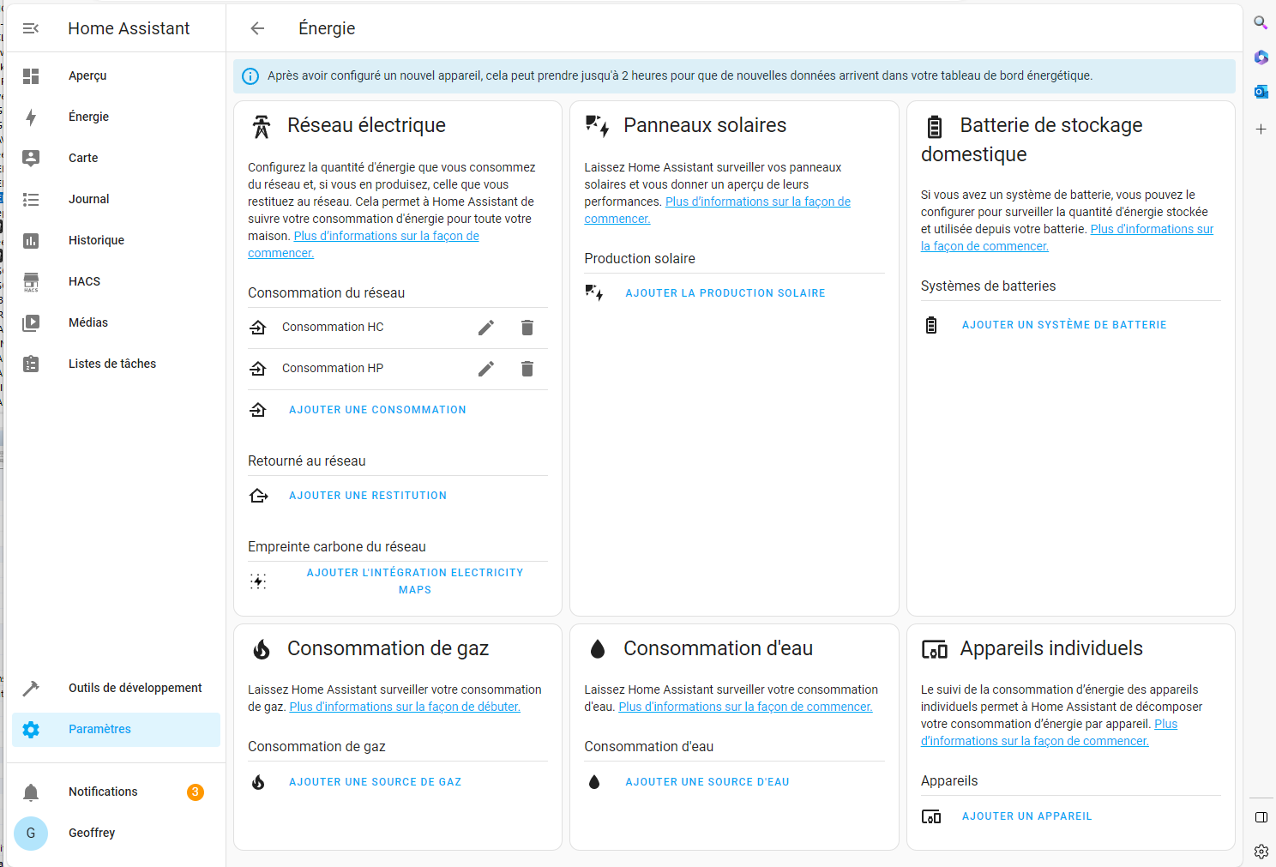Delete Consommation HP with trash icon
The image size is (1276, 867).
pos(527,369)
